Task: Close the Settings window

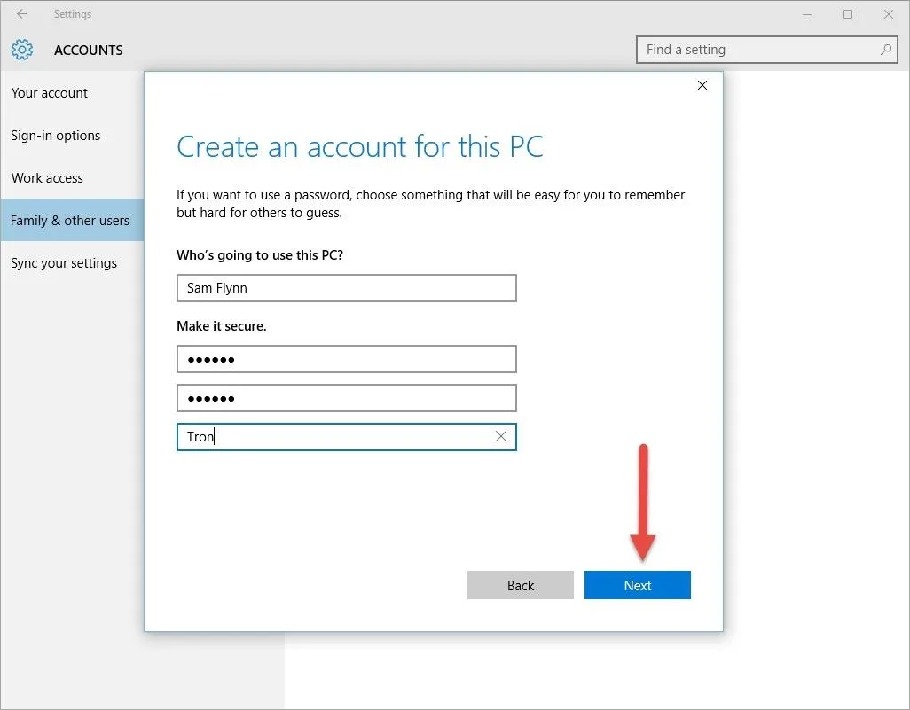Action: click(889, 14)
